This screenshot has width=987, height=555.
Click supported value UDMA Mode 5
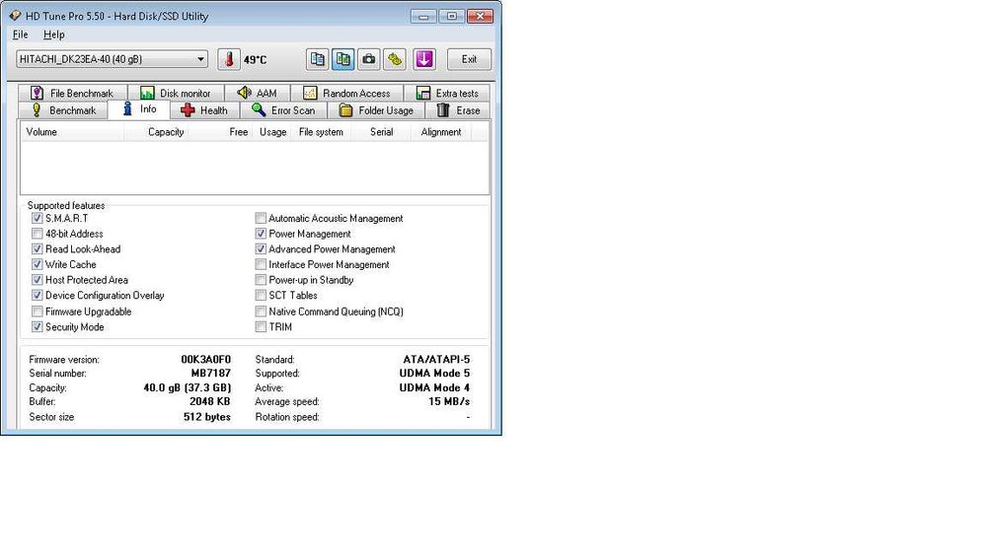(434, 374)
